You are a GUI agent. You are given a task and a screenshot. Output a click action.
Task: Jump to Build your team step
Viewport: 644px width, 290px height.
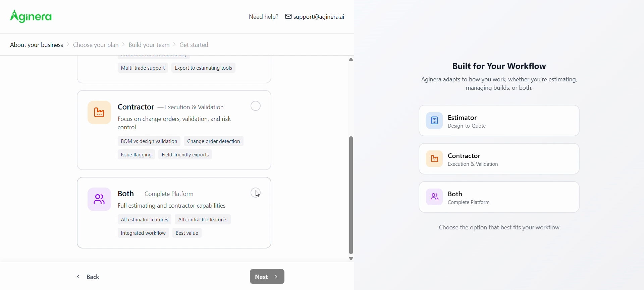click(149, 45)
